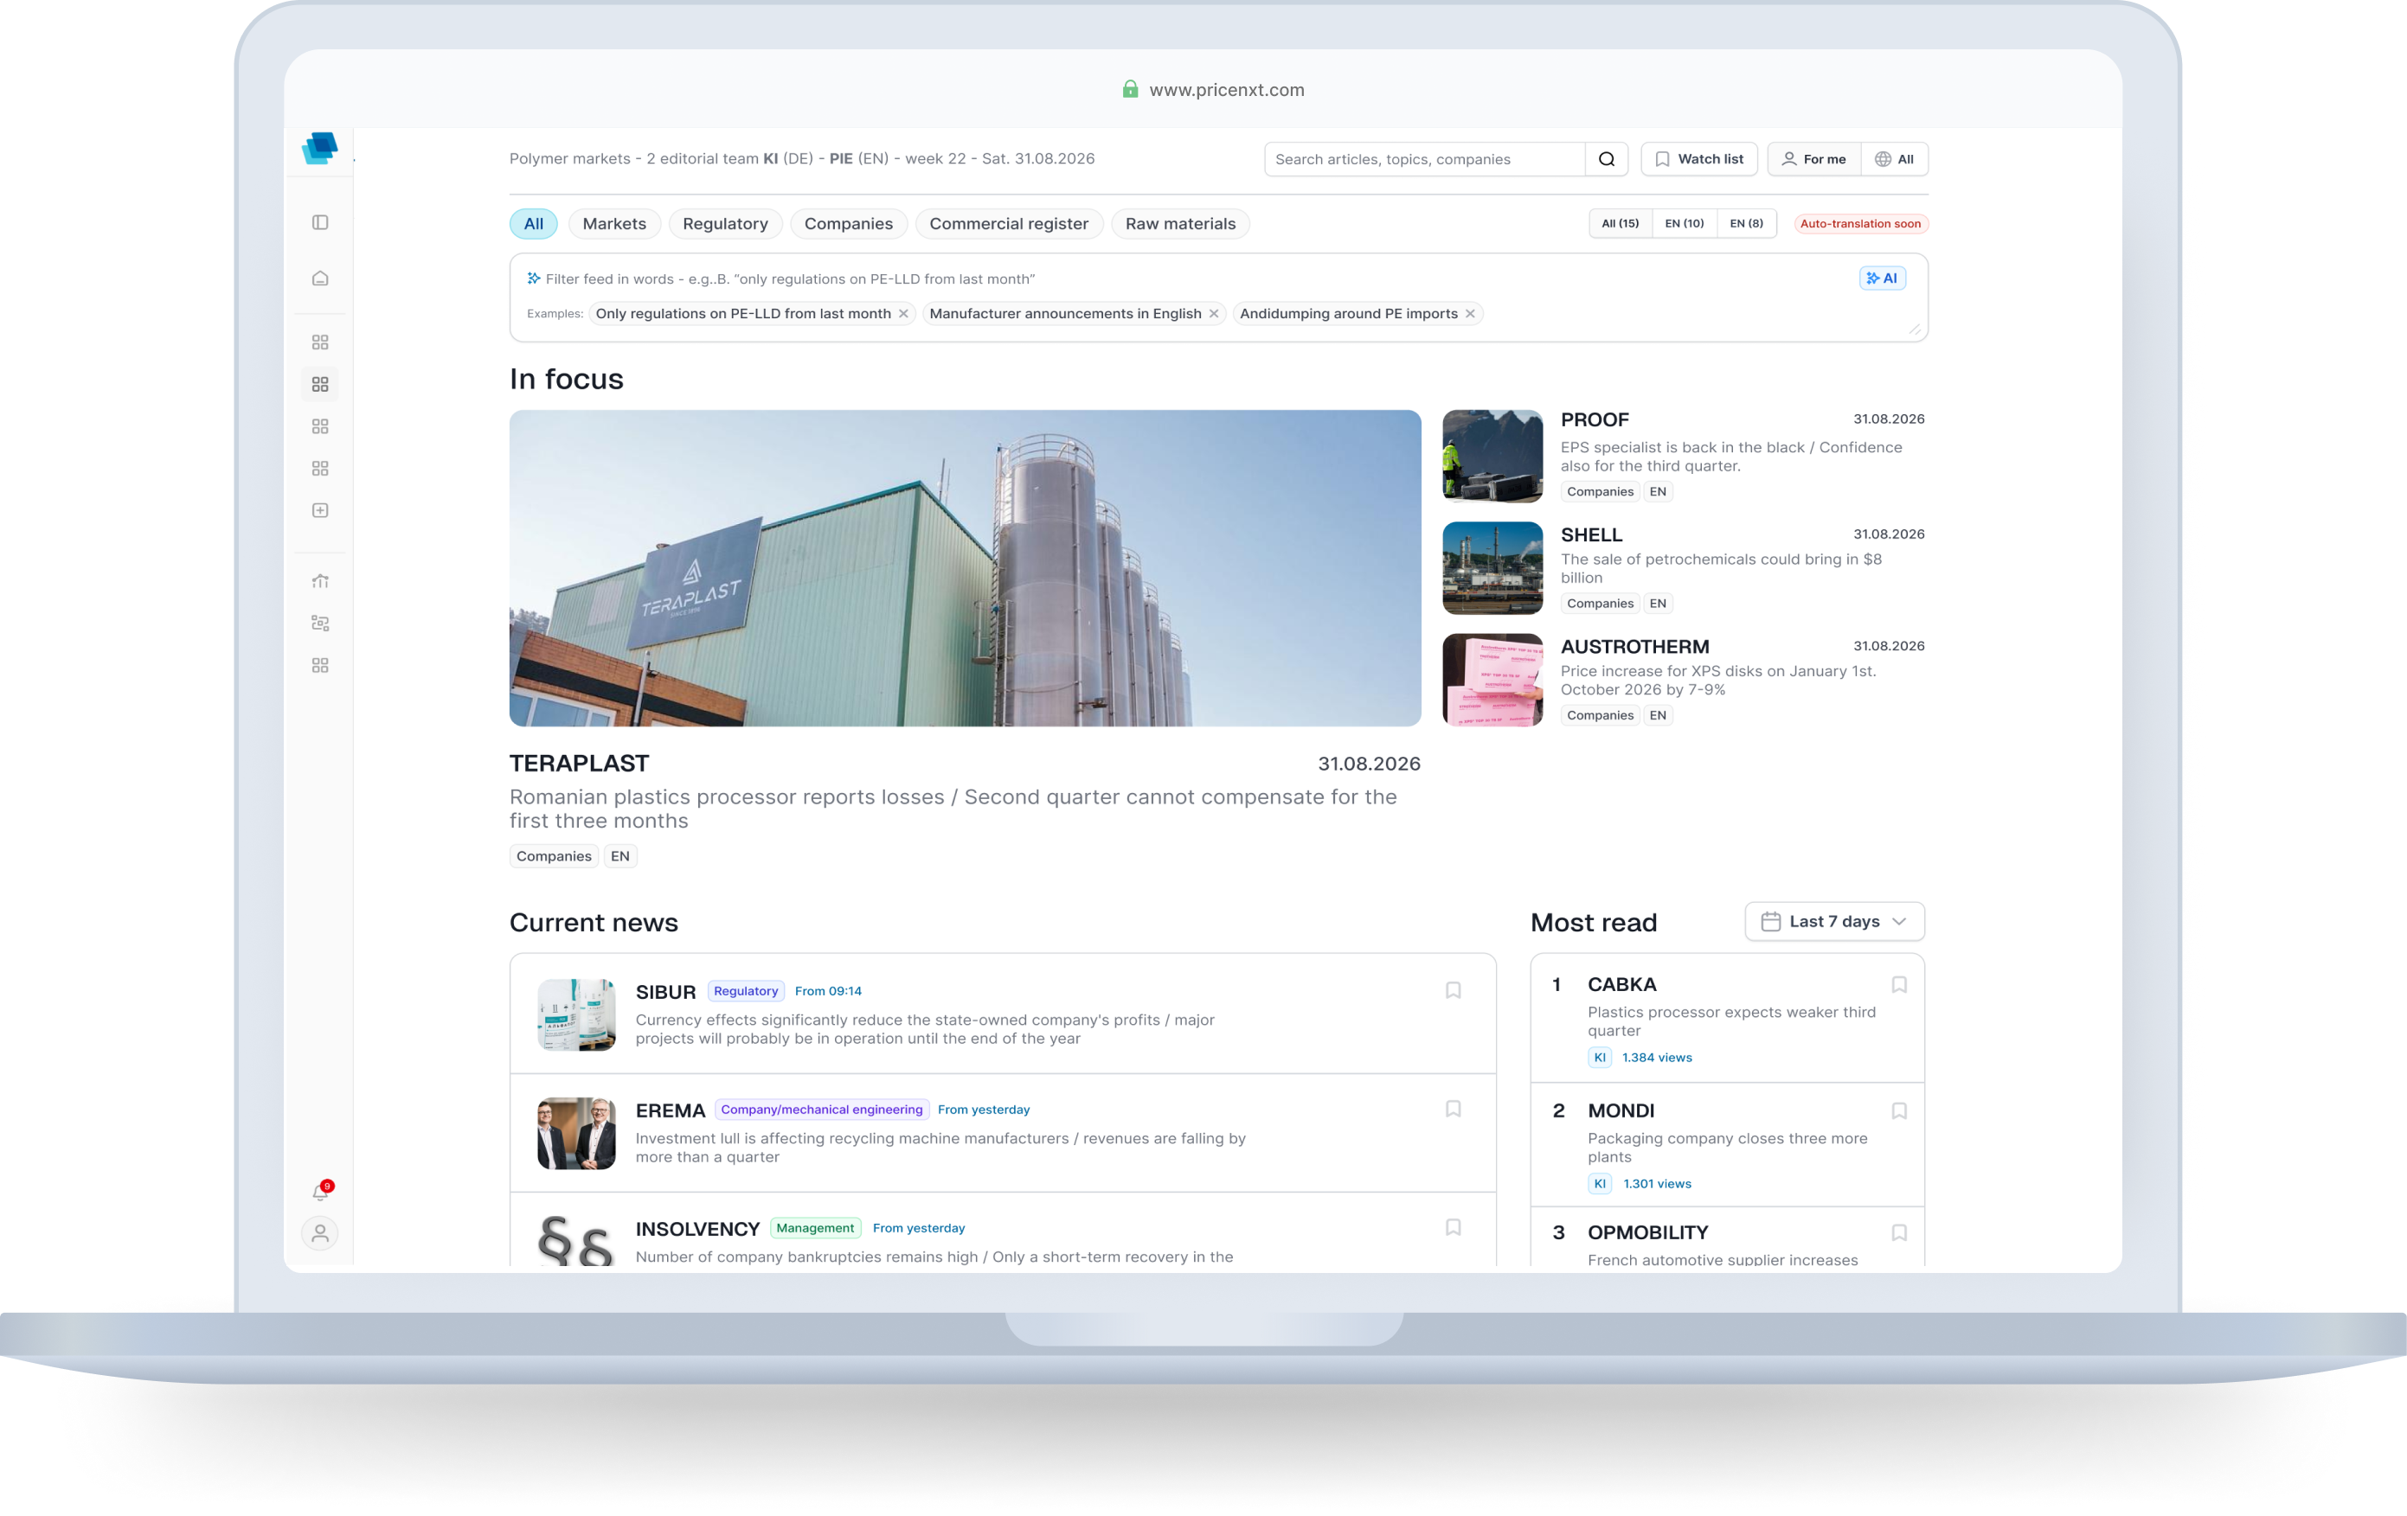Bookmark the INSOLVENCY news article

tap(1454, 1227)
